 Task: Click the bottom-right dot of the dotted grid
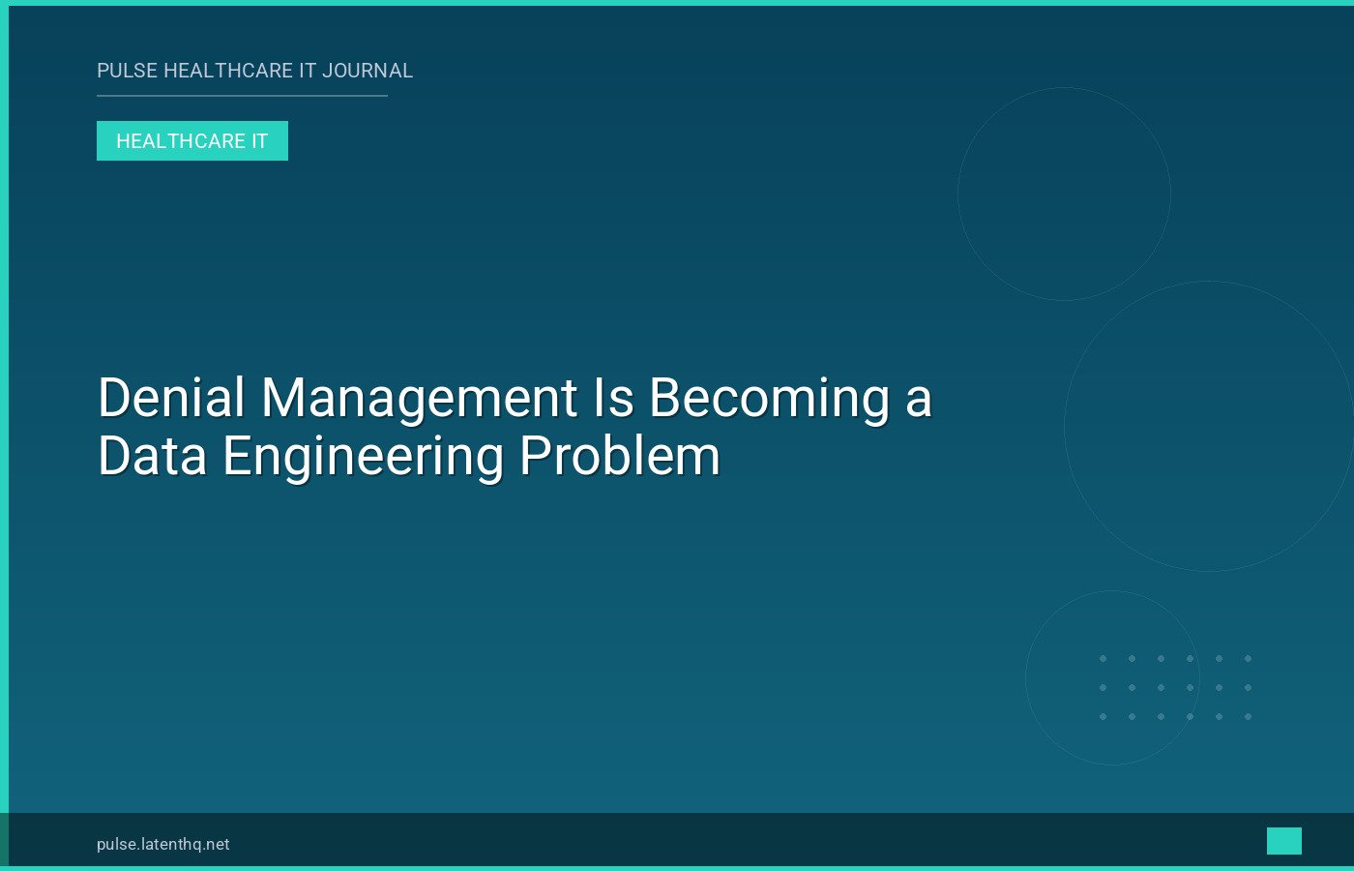click(1248, 717)
